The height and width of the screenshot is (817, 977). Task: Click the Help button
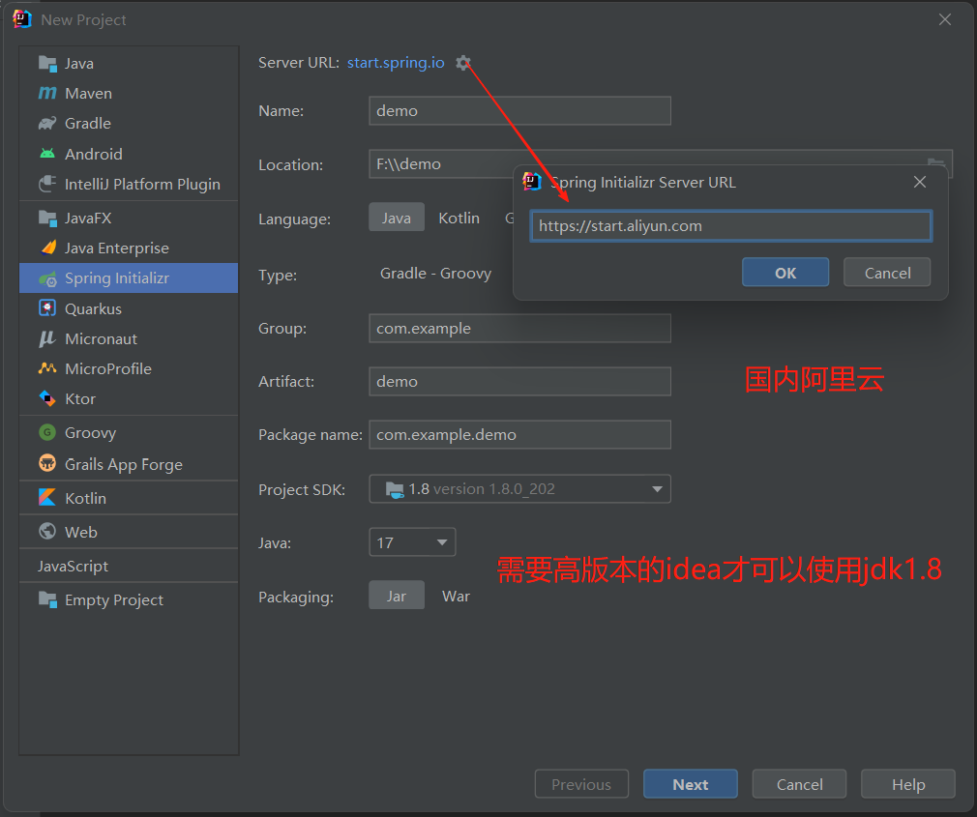[x=908, y=783]
